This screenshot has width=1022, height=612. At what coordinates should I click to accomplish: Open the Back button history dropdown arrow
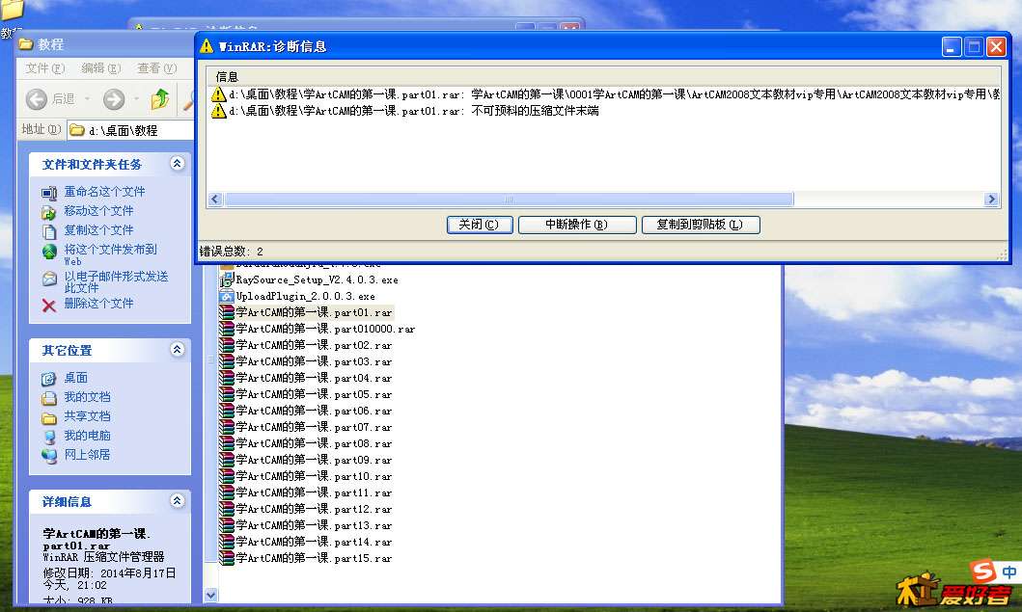(88, 99)
